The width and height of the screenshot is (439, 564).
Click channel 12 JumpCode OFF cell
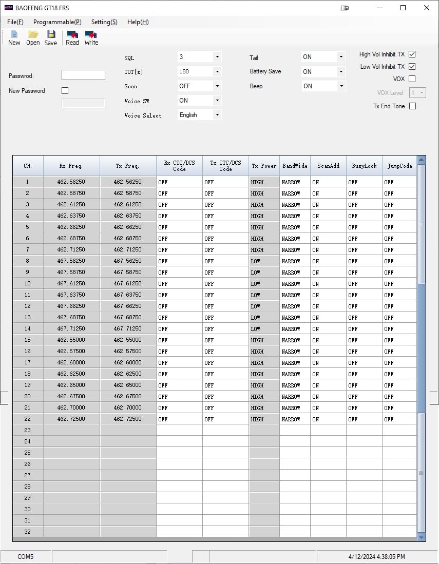point(399,306)
